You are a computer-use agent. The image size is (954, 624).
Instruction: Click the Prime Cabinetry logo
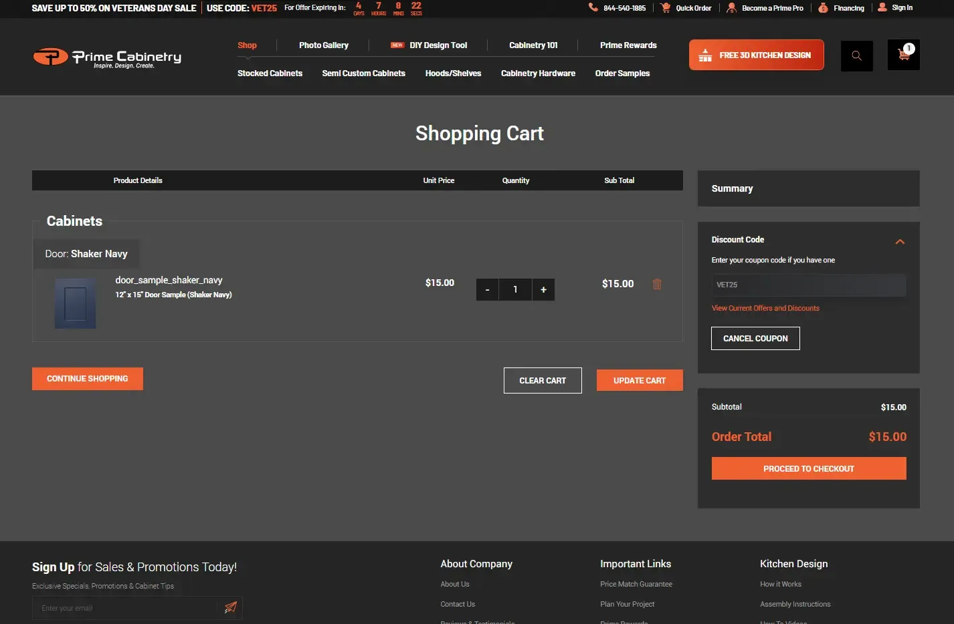pos(107,57)
